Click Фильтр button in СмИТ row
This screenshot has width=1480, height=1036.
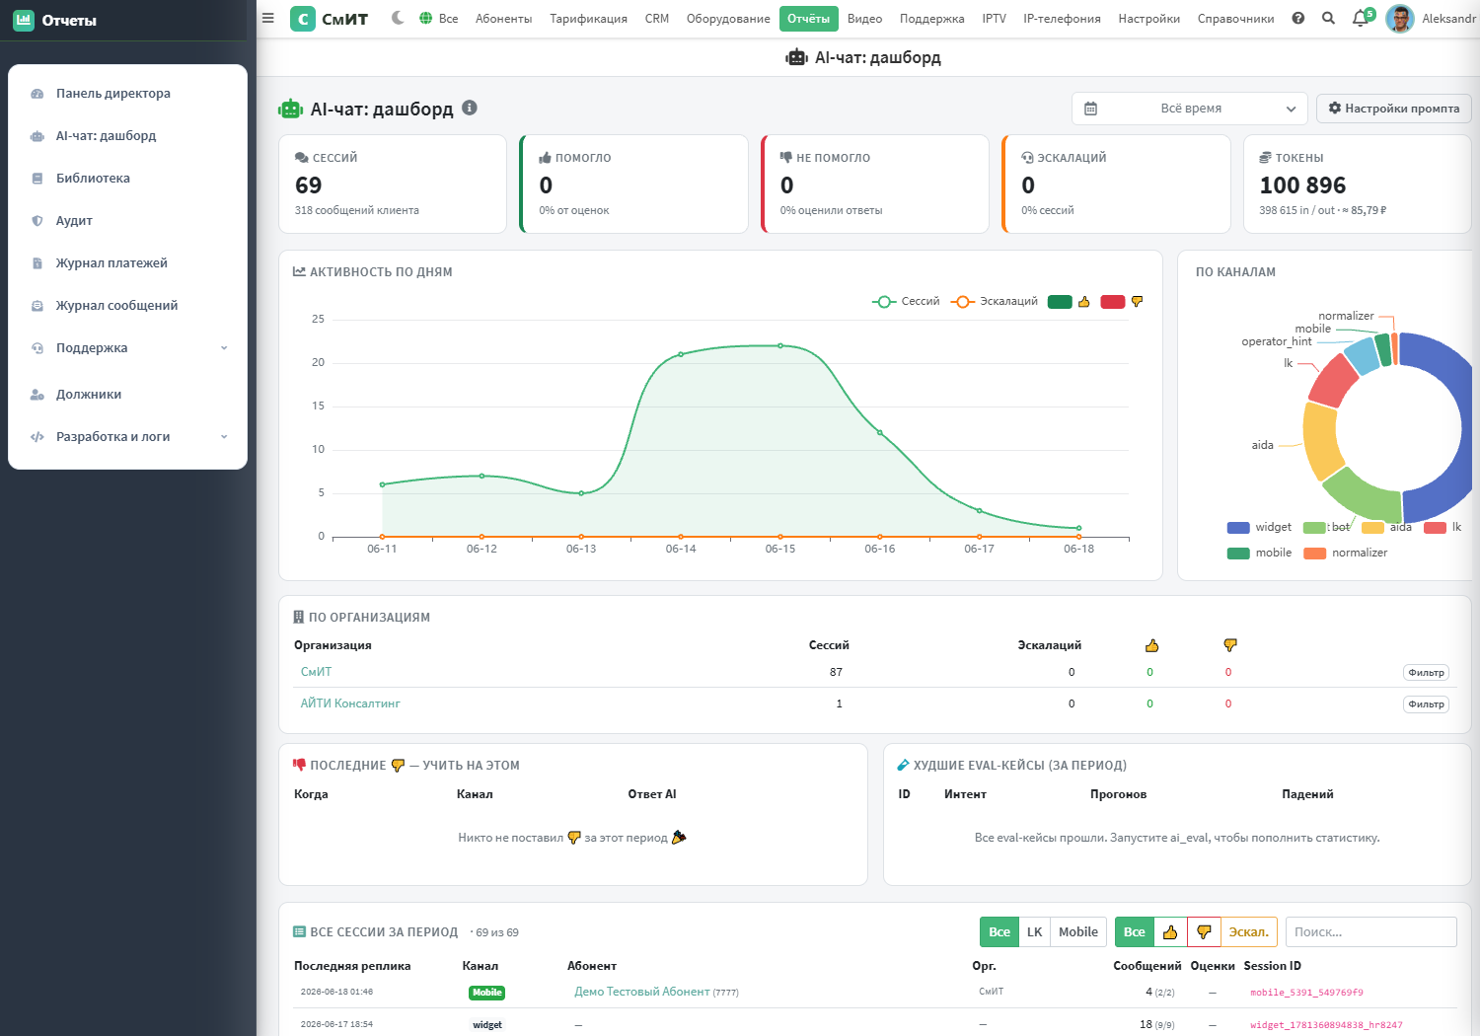coord(1426,673)
